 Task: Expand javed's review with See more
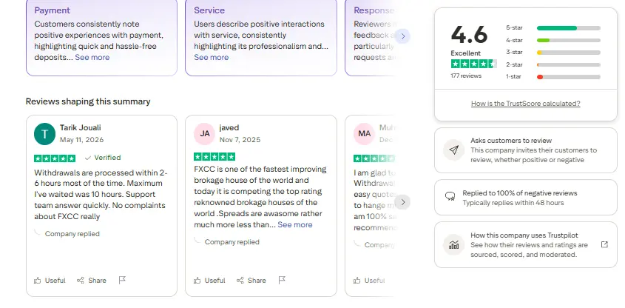pos(295,224)
